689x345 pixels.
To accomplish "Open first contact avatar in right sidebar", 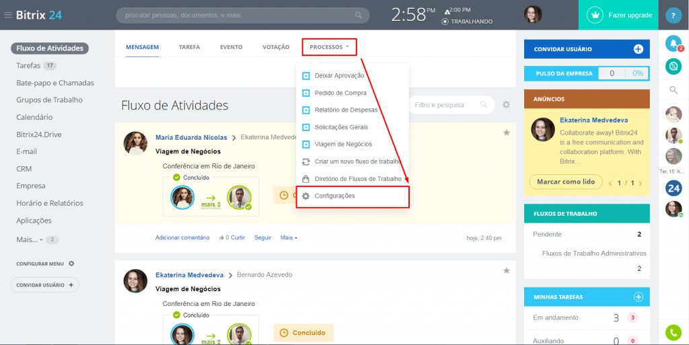I will pyautogui.click(x=673, y=114).
